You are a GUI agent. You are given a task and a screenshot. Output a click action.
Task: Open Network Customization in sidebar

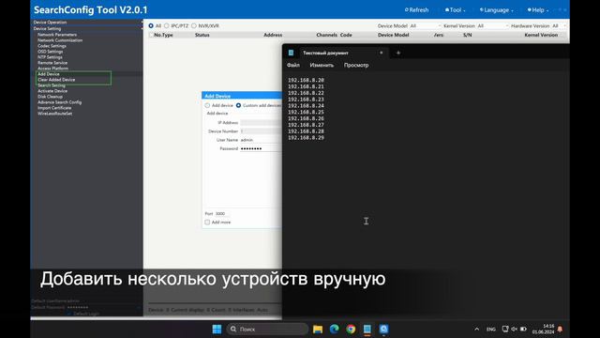pos(60,40)
